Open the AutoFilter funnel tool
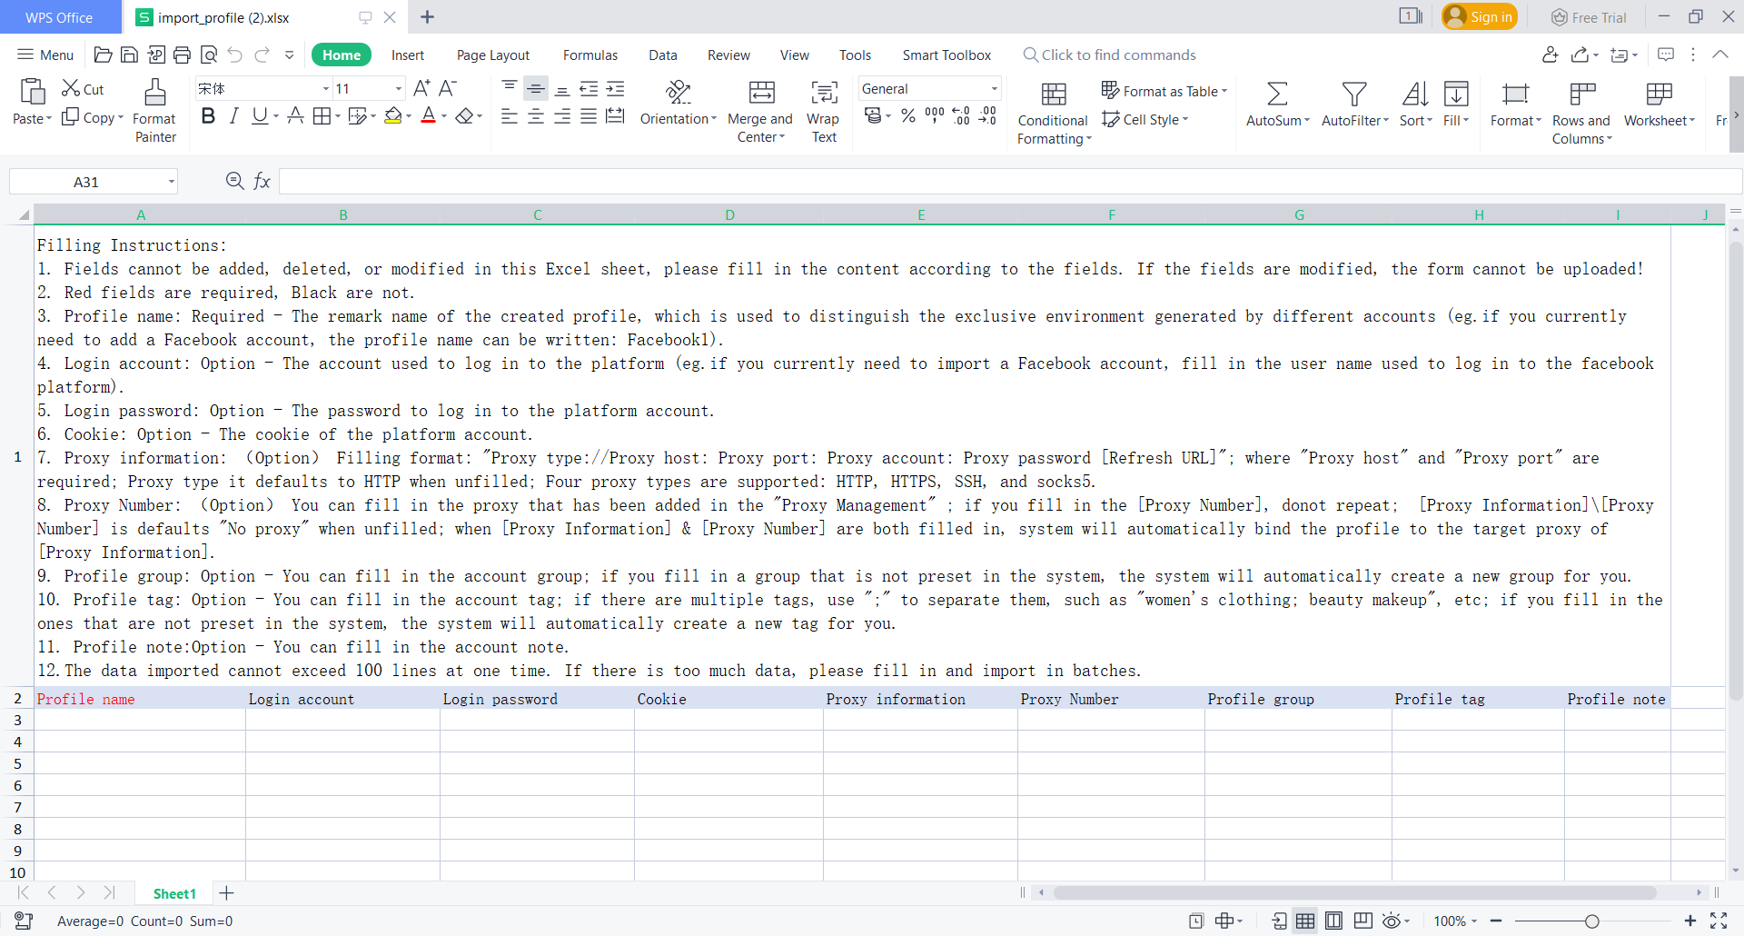Screen dimensions: 1744x936 1353,94
